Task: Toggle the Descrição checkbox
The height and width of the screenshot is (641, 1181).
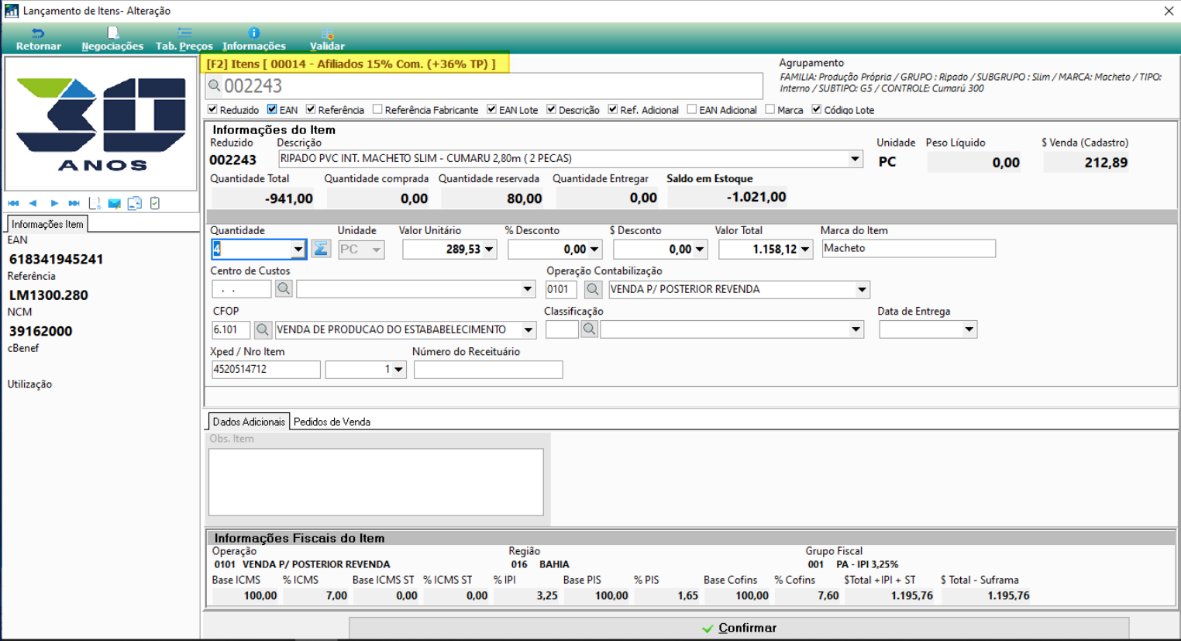Action: point(551,109)
